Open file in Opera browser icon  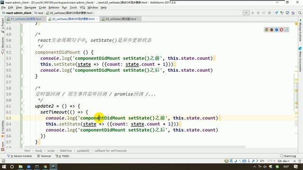click(x=281, y=30)
